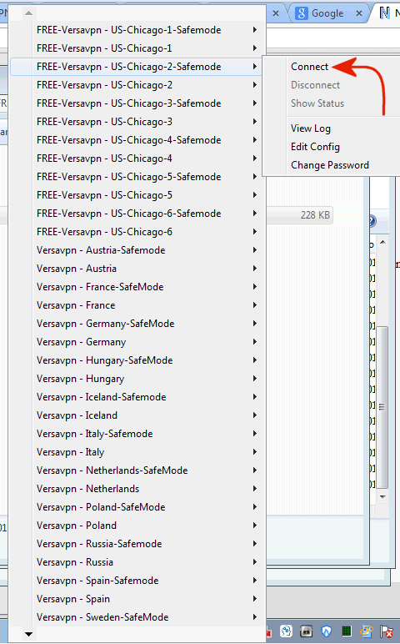Open View Log from the submenu

311,128
